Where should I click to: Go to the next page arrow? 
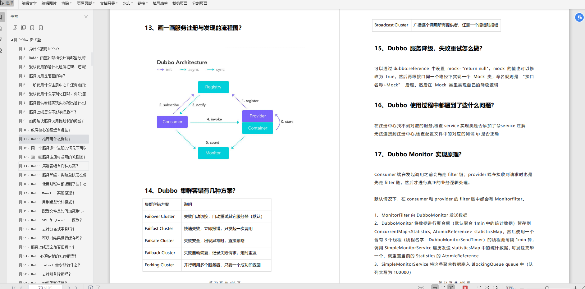coord(69,287)
